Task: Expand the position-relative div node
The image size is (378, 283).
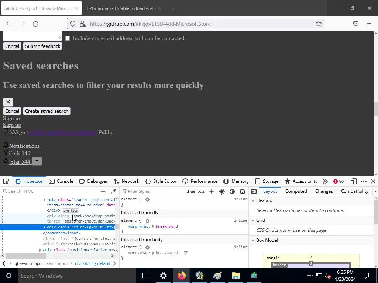Action: [x=40, y=250]
